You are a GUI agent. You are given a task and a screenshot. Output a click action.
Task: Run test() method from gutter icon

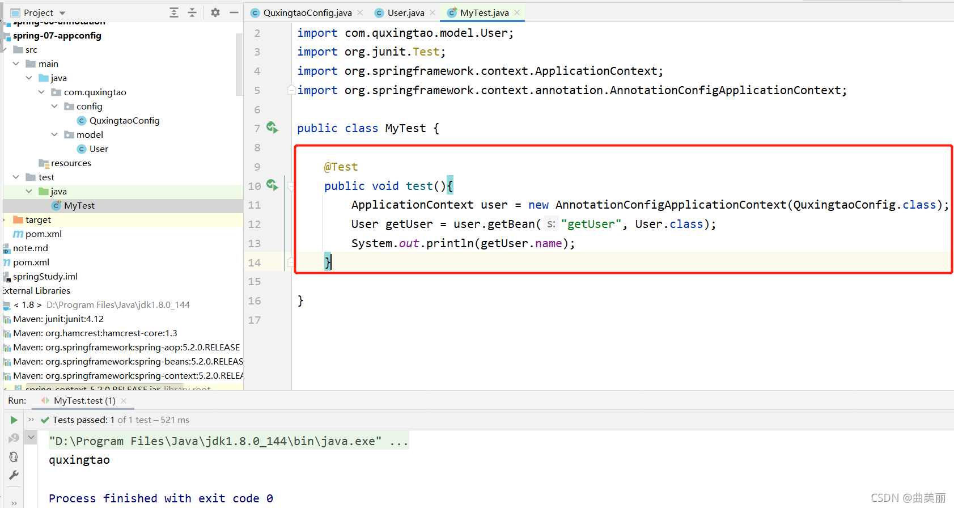click(273, 185)
